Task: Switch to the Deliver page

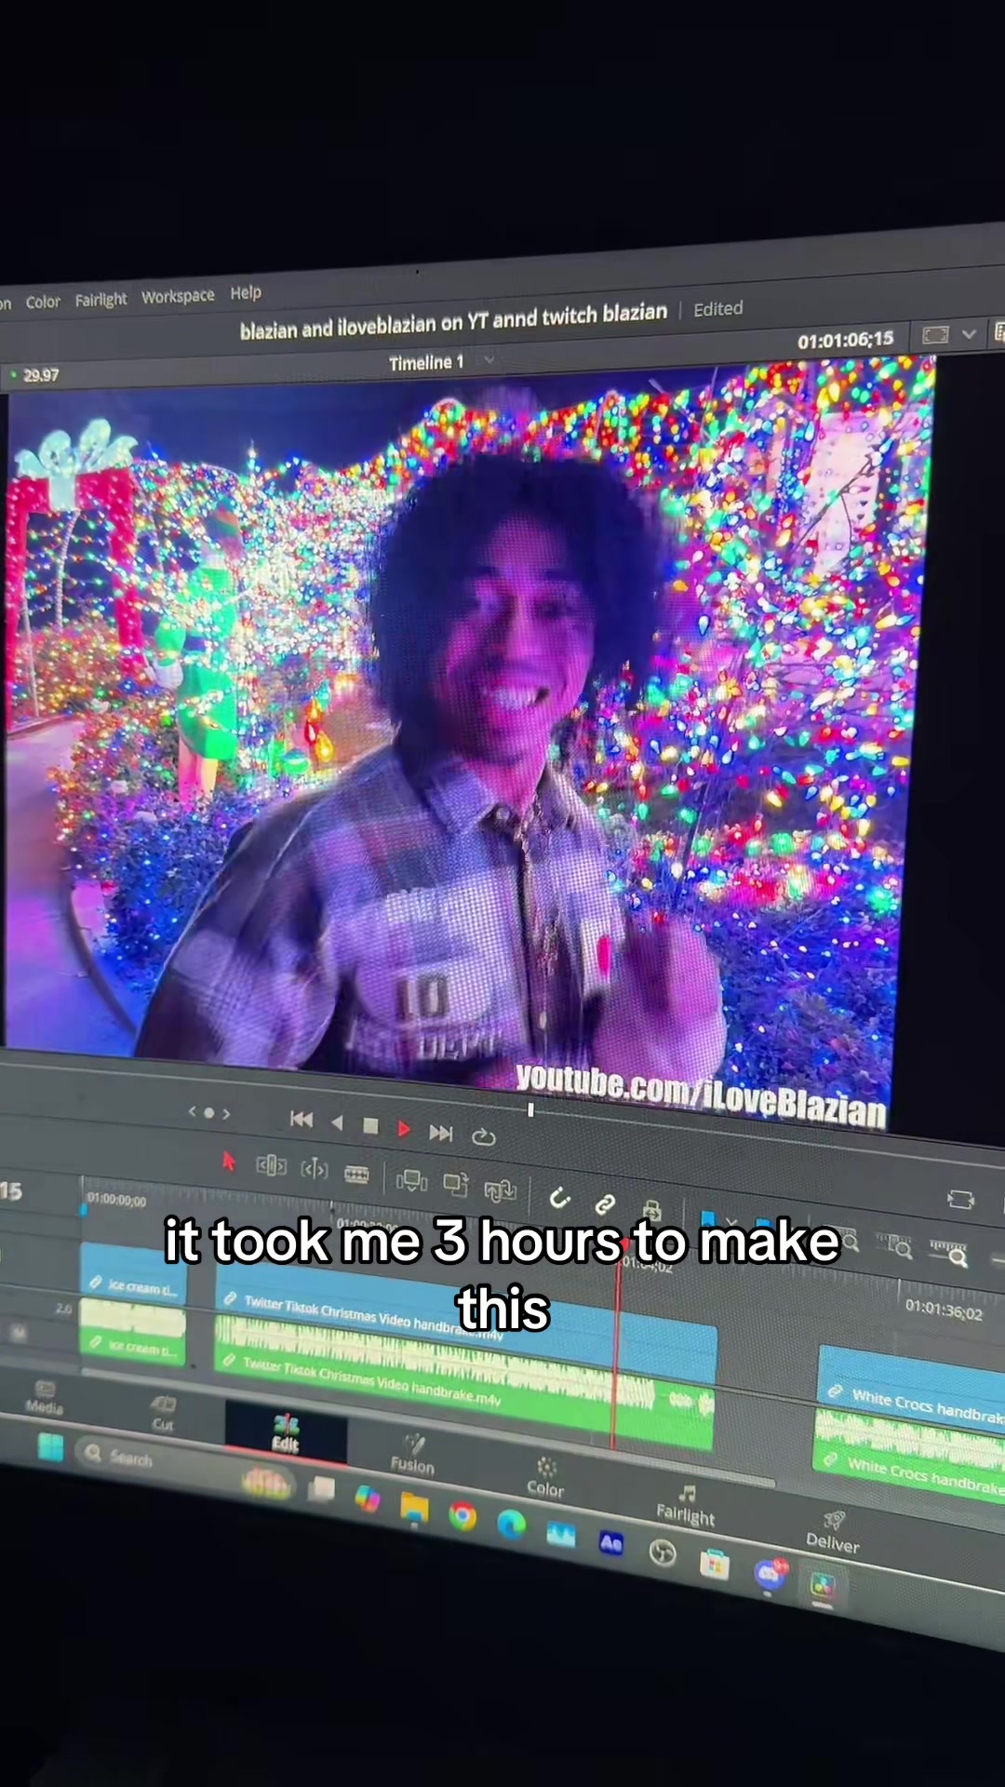Action: (833, 1533)
